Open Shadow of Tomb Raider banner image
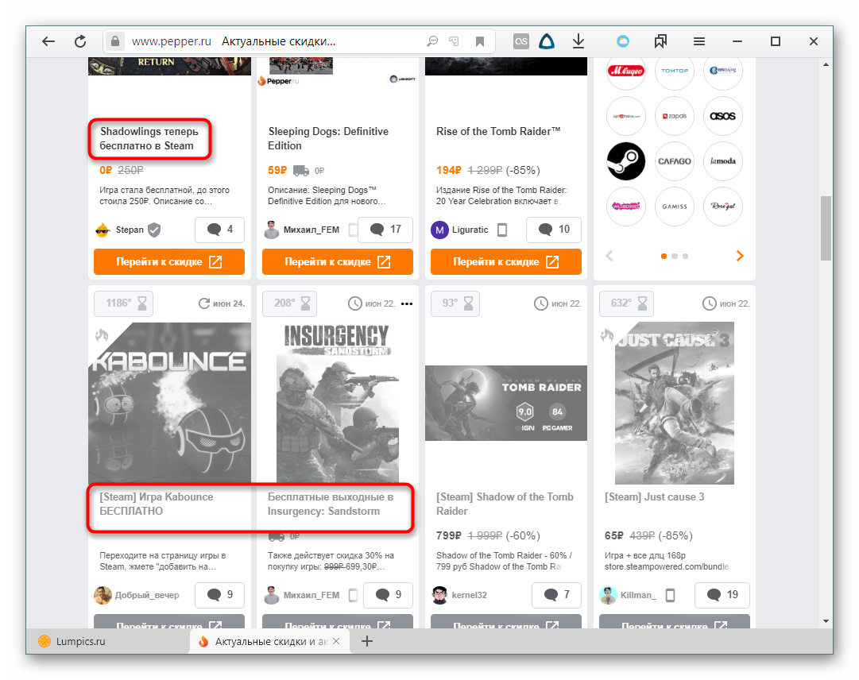The height and width of the screenshot is (680, 859). (x=506, y=403)
